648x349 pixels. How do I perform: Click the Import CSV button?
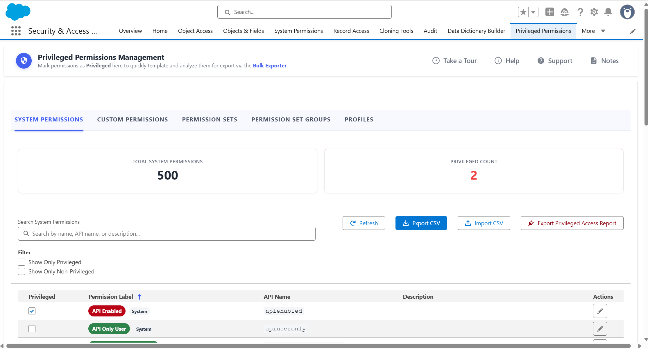[x=484, y=223]
